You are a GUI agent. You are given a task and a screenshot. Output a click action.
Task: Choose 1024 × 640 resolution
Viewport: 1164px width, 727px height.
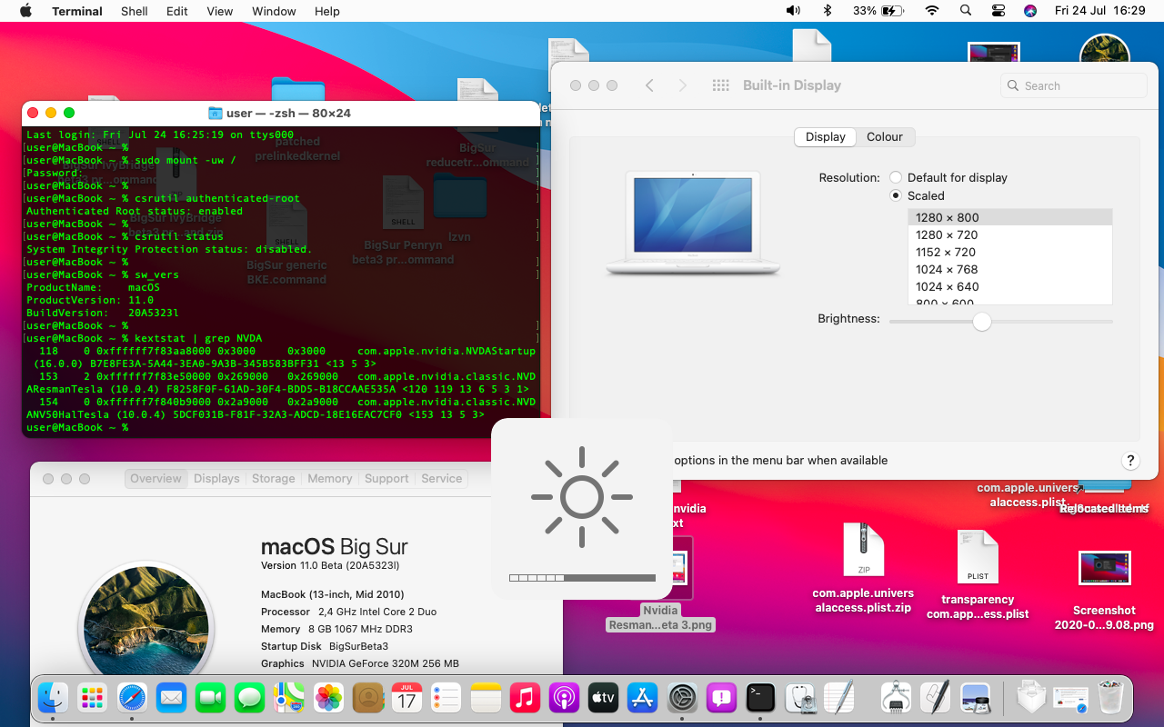point(1010,286)
